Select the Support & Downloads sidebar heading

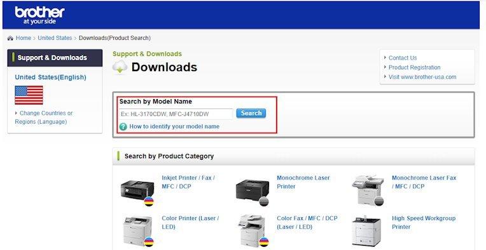click(55, 58)
